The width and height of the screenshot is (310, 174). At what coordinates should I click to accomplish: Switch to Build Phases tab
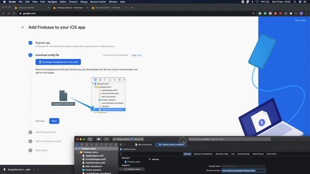tap(258, 154)
